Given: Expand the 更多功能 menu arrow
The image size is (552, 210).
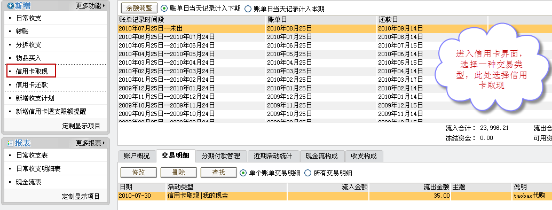Looking at the screenshot, I should [104, 6].
